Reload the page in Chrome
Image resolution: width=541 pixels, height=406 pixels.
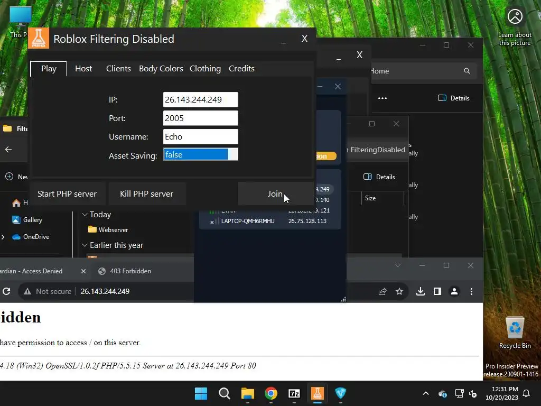6,291
